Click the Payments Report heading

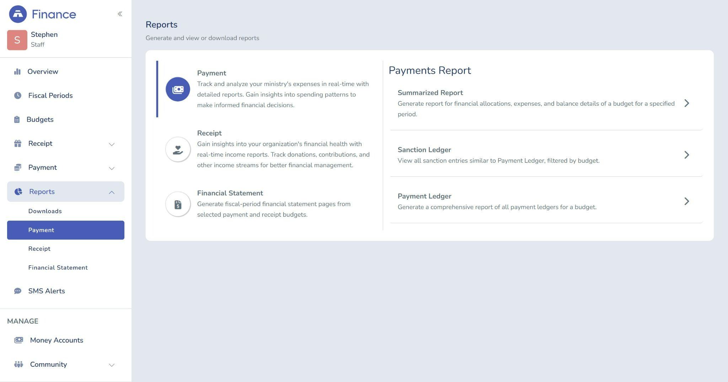tap(430, 70)
